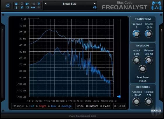
Task: Toggle the Peak mode checkbox
Action: pyautogui.click(x=101, y=106)
